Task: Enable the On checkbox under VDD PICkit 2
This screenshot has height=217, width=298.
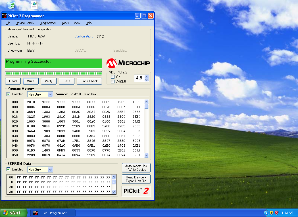Action: point(112,77)
